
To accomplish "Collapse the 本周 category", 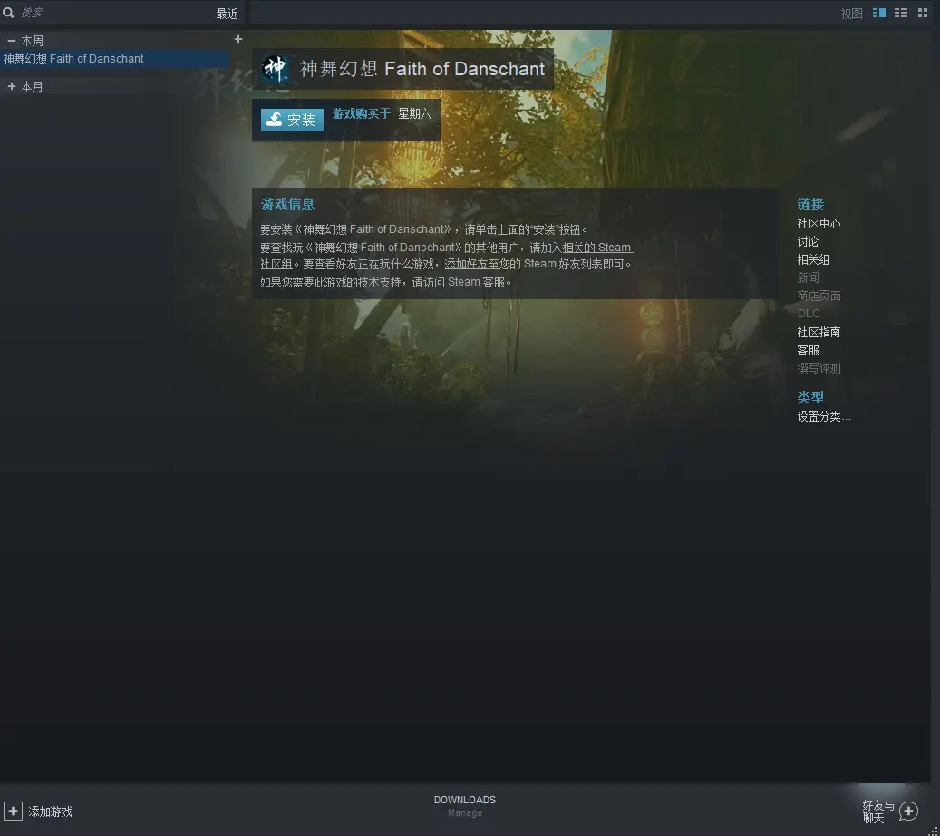I will tap(12, 41).
